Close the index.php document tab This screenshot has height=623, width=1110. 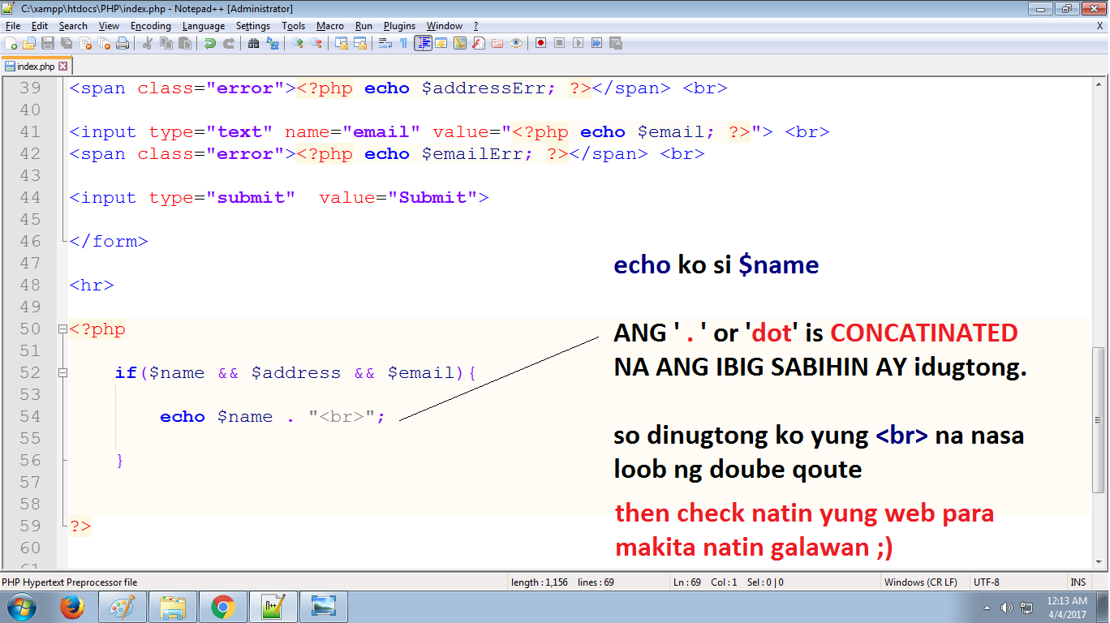(x=64, y=67)
